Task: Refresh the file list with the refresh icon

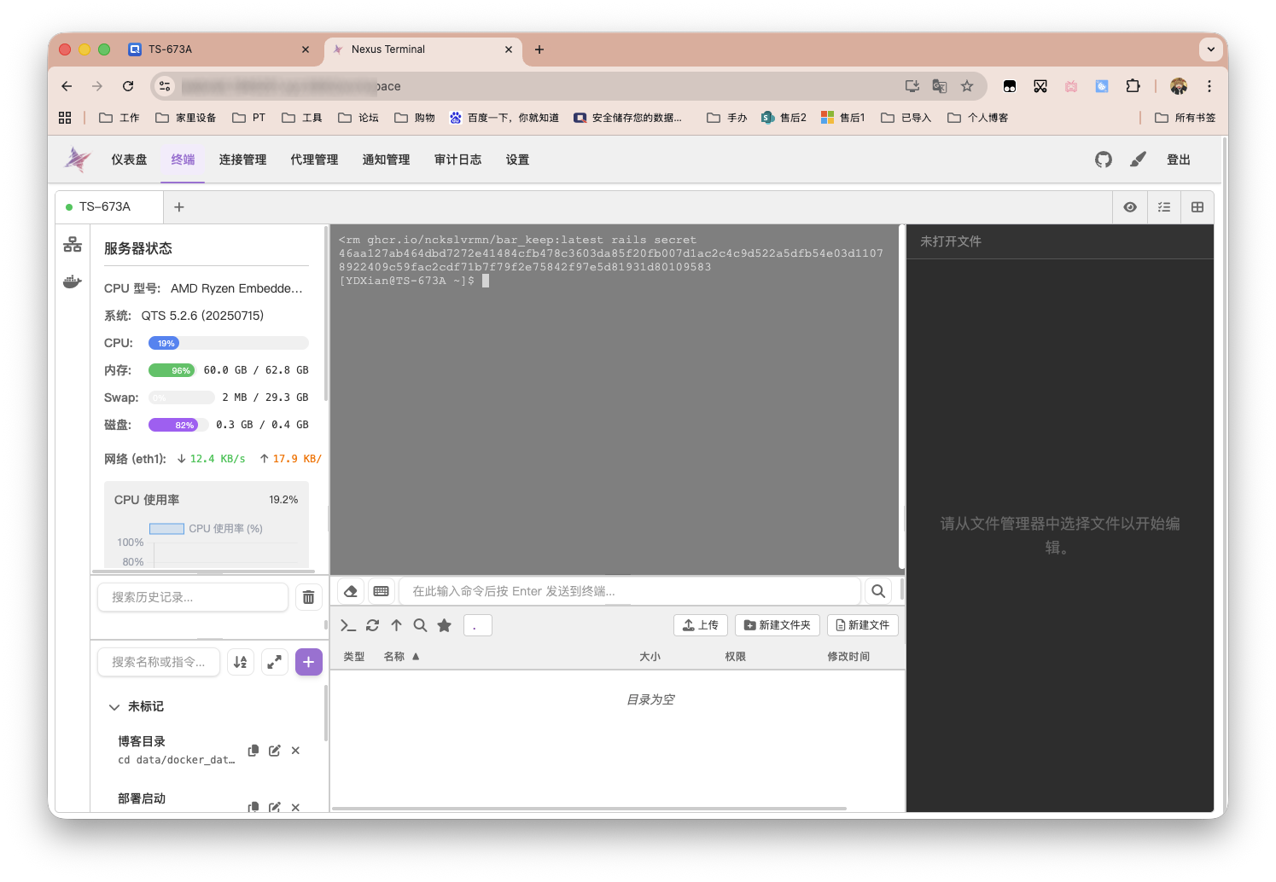Action: 372,625
